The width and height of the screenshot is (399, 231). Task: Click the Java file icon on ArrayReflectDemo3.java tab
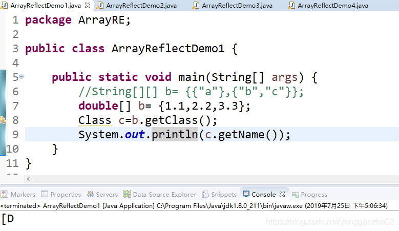pos(196,5)
